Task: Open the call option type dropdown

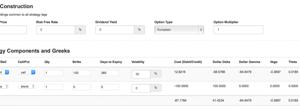Action: 26,72
